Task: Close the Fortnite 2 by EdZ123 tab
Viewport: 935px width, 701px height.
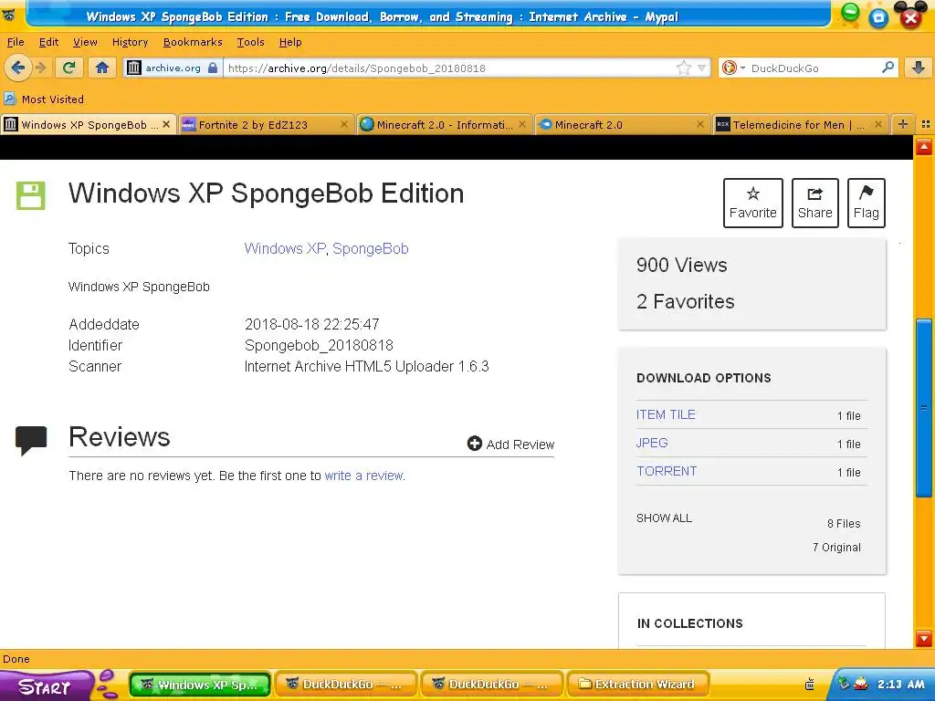Action: (344, 124)
